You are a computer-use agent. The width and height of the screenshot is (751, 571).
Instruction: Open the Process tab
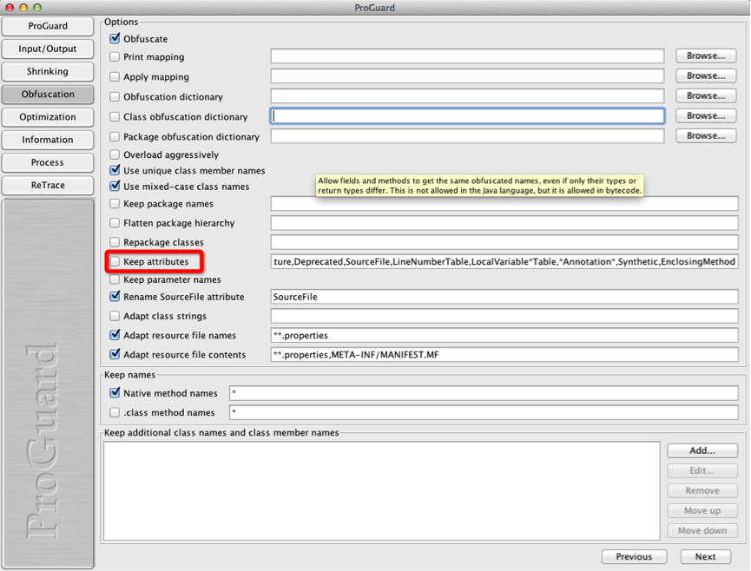click(48, 162)
